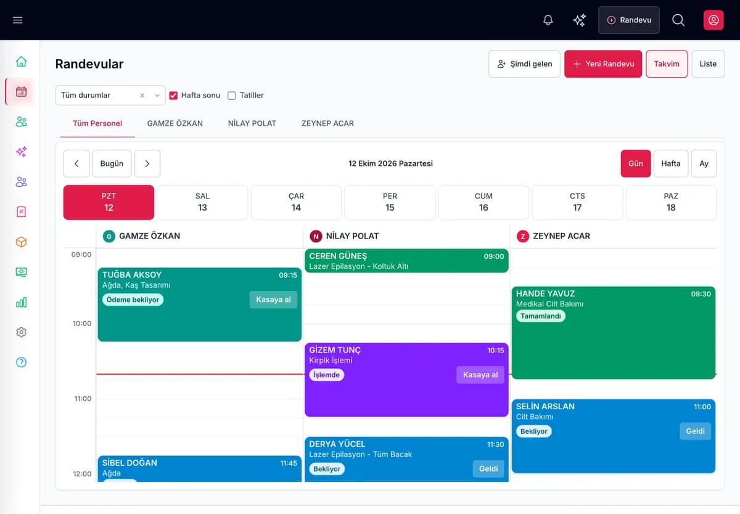This screenshot has height=514, width=740.
Task: Open the help question mark icon
Action: pos(21,362)
